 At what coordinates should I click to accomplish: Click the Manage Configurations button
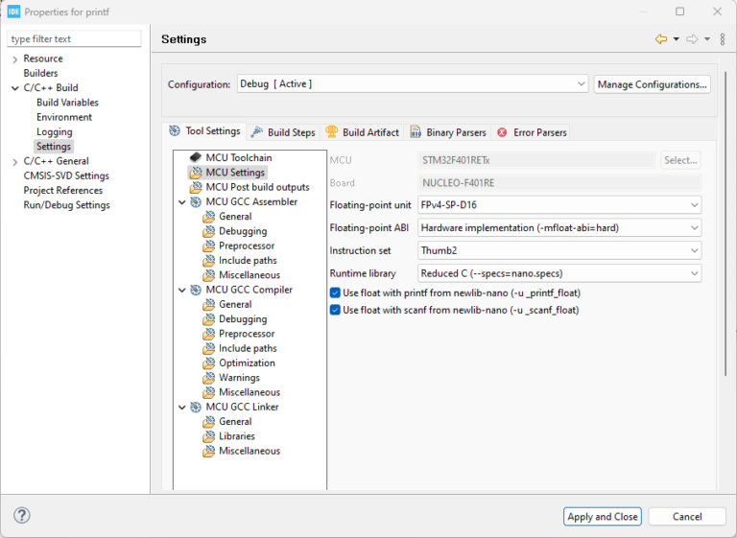652,84
